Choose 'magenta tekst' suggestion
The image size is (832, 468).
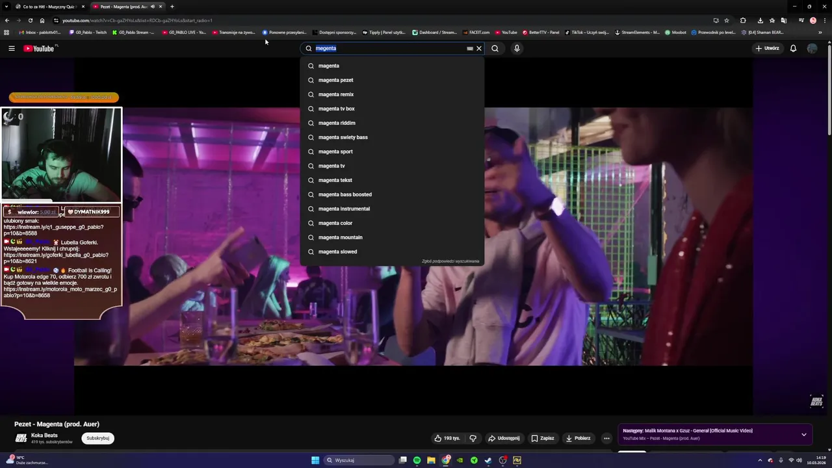click(392, 180)
